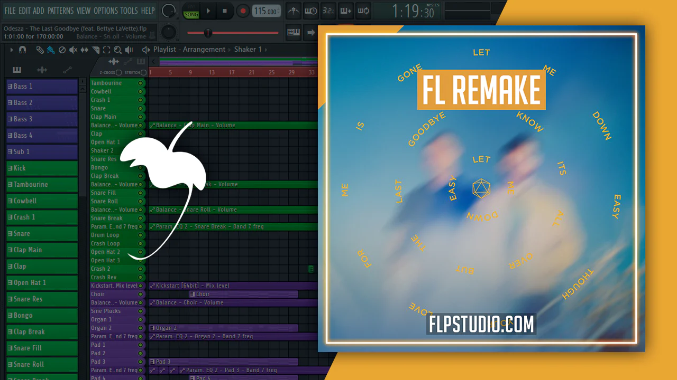Click the speaker icon beside Playlist title
The height and width of the screenshot is (380, 677).
click(146, 50)
